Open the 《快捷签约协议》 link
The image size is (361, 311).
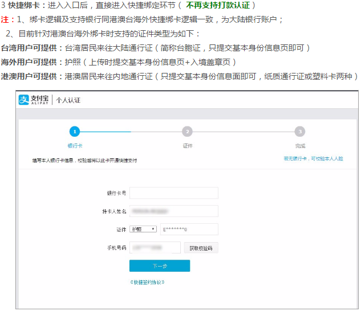148,282
